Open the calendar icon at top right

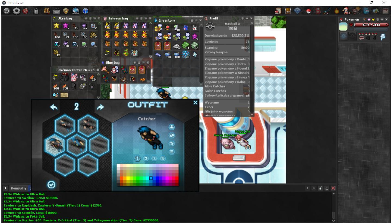(386, 11)
